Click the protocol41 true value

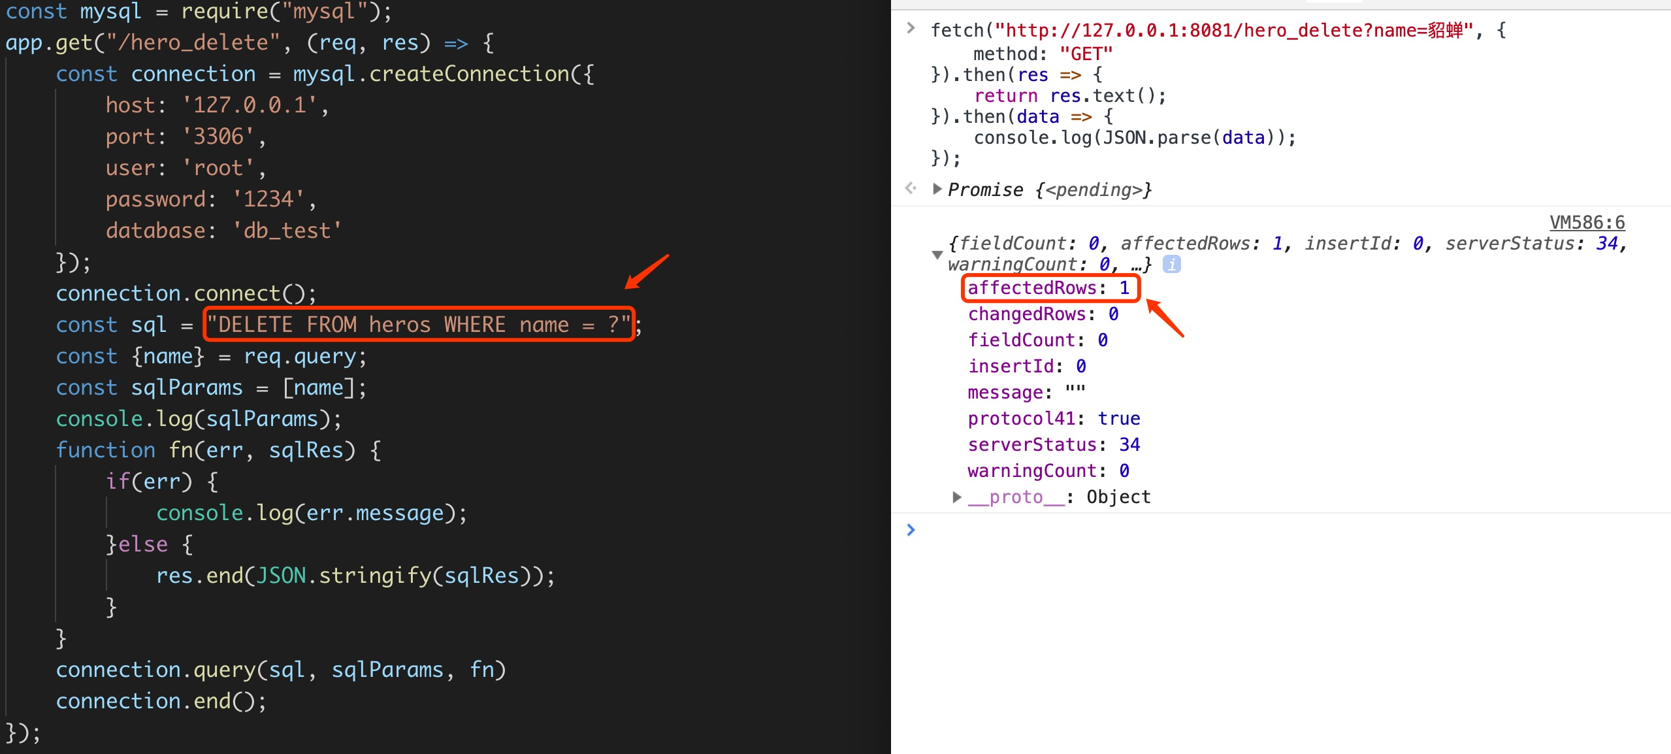tap(1118, 419)
